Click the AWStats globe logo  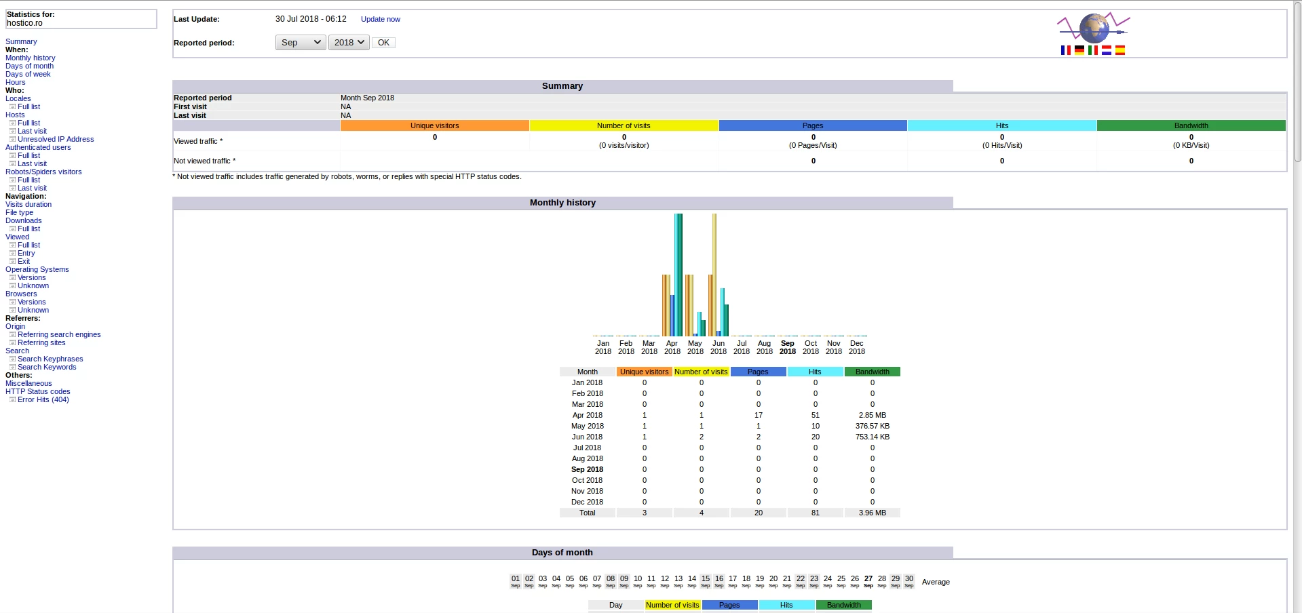[1092, 28]
